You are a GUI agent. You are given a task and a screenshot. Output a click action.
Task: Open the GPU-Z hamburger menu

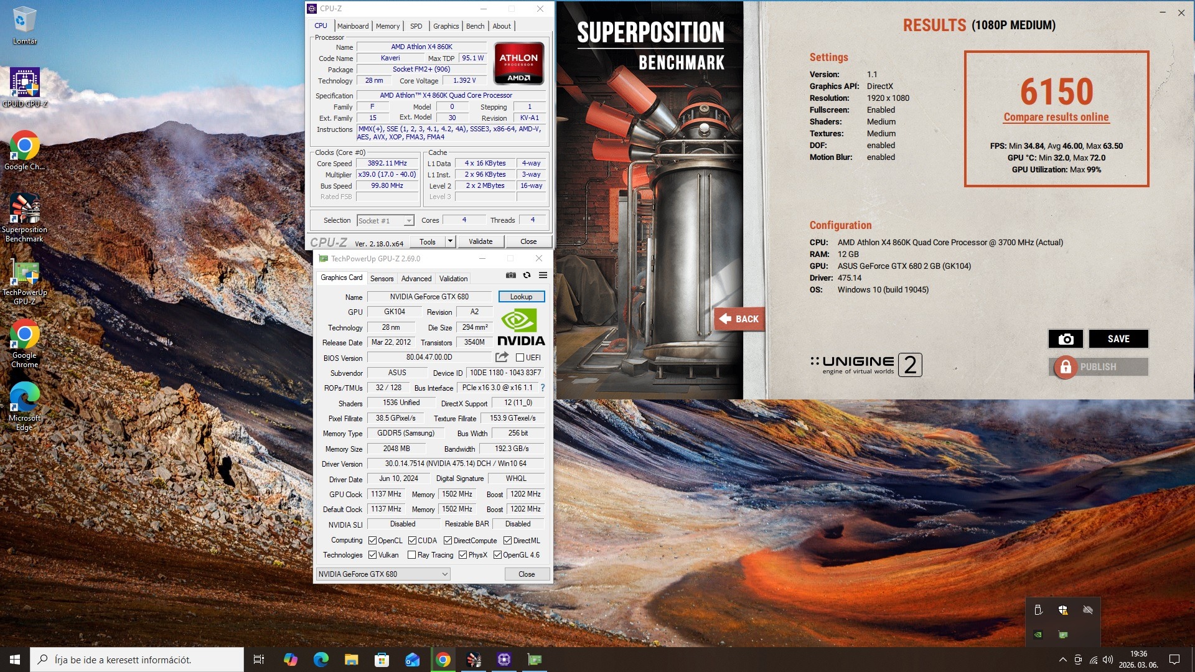click(x=543, y=275)
